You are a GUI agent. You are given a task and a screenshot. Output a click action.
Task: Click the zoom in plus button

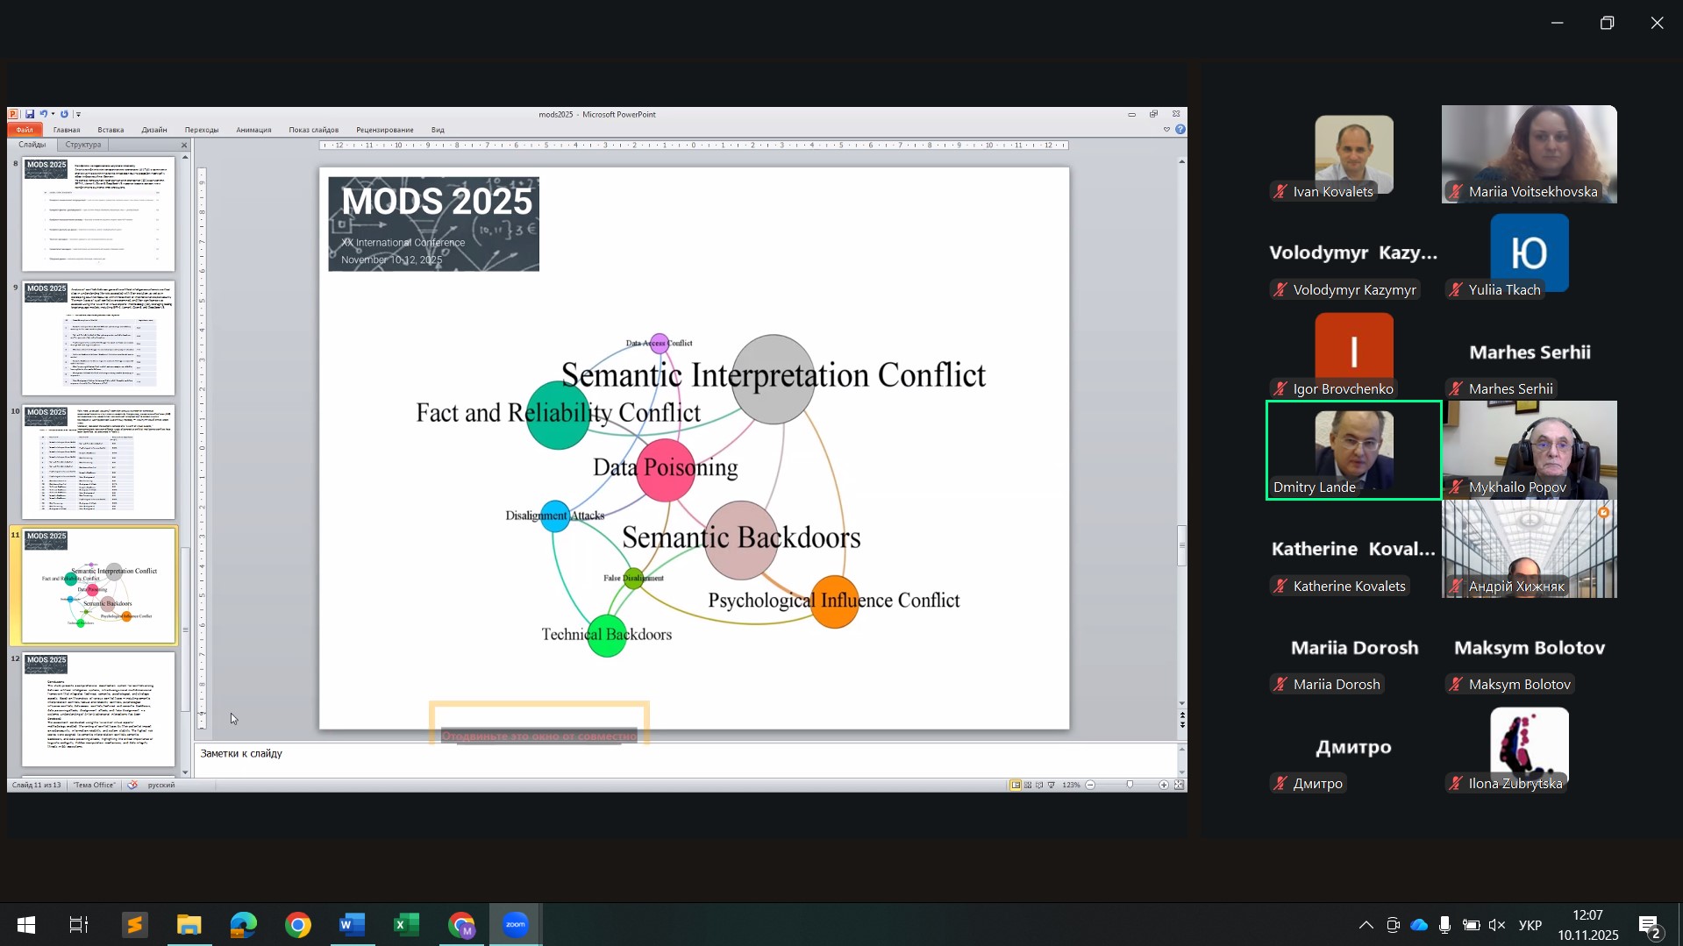pyautogui.click(x=1163, y=786)
